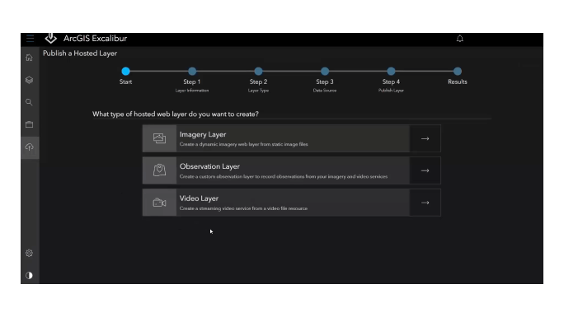Select the cloud upload publish icon

(x=30, y=147)
